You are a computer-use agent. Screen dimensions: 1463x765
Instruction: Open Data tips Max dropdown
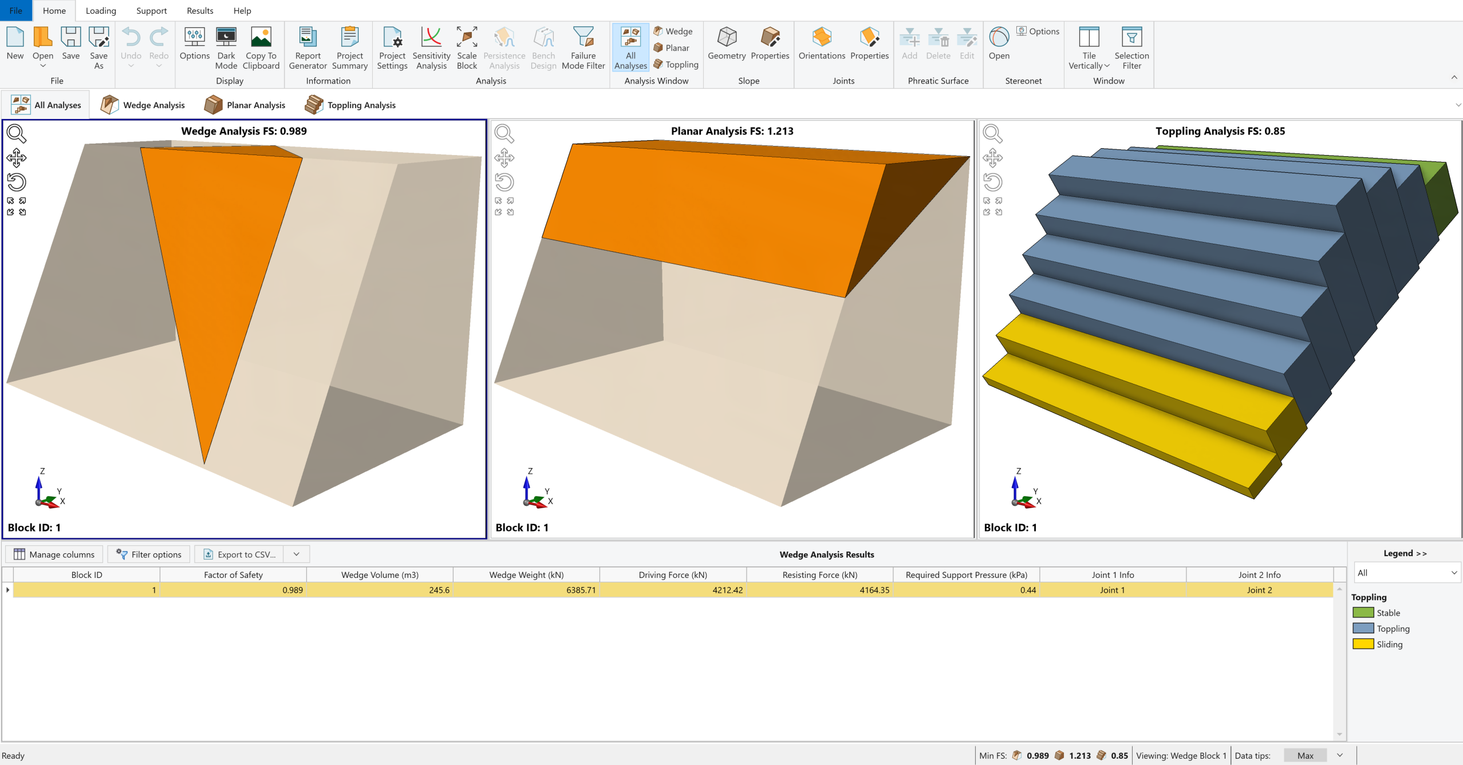pyautogui.click(x=1340, y=755)
